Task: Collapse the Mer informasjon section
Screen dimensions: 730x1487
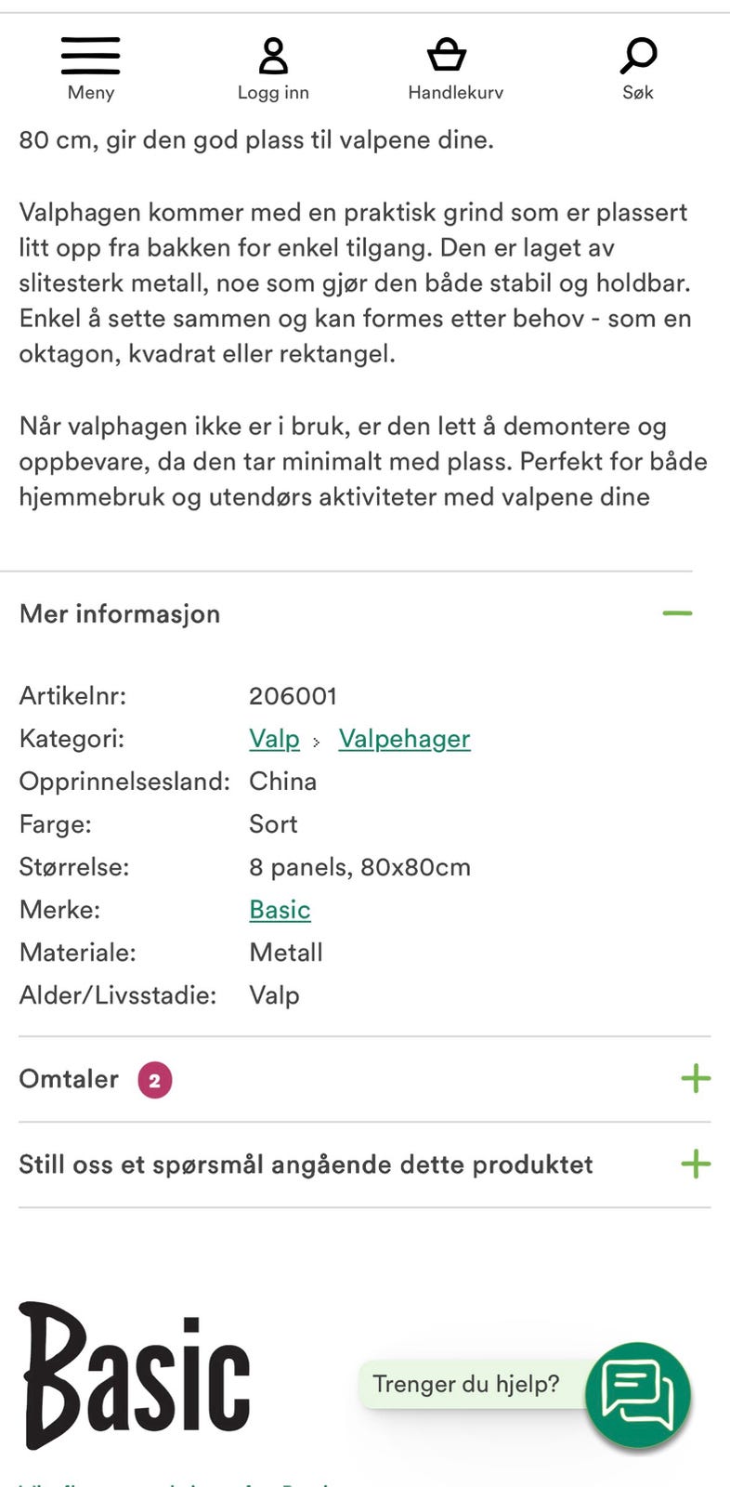Action: pyautogui.click(x=677, y=612)
